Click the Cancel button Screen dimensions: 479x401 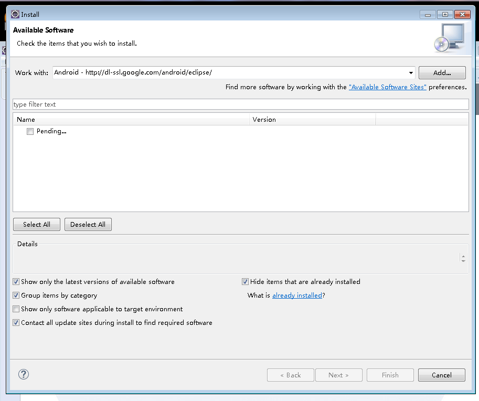(441, 375)
